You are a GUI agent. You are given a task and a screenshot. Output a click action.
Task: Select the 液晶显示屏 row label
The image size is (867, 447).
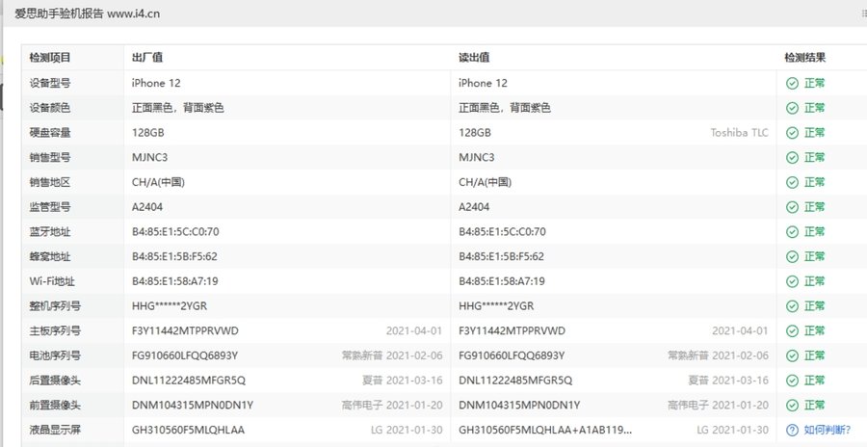click(55, 430)
